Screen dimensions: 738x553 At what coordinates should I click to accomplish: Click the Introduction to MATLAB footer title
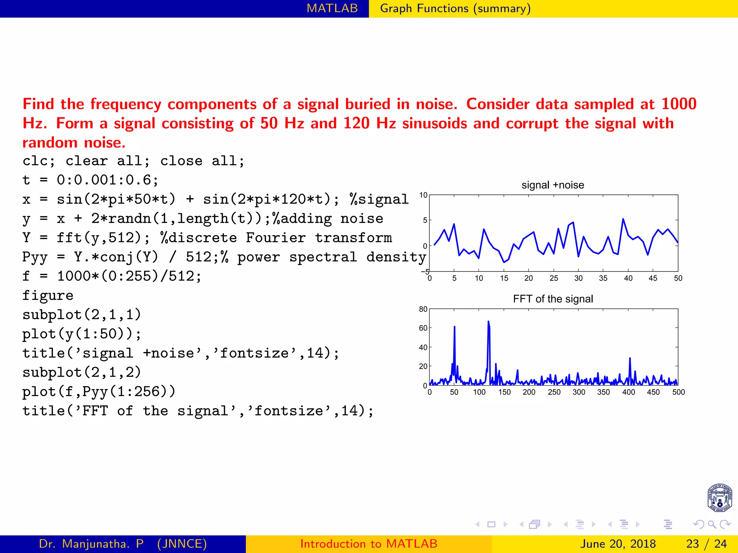369,544
